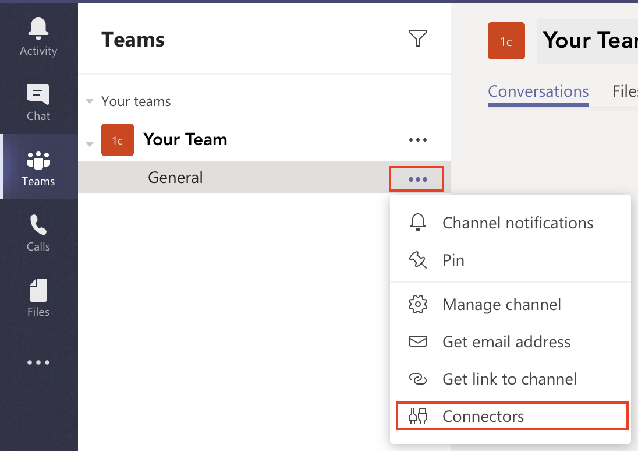Choose Pin from the context menu

point(511,260)
